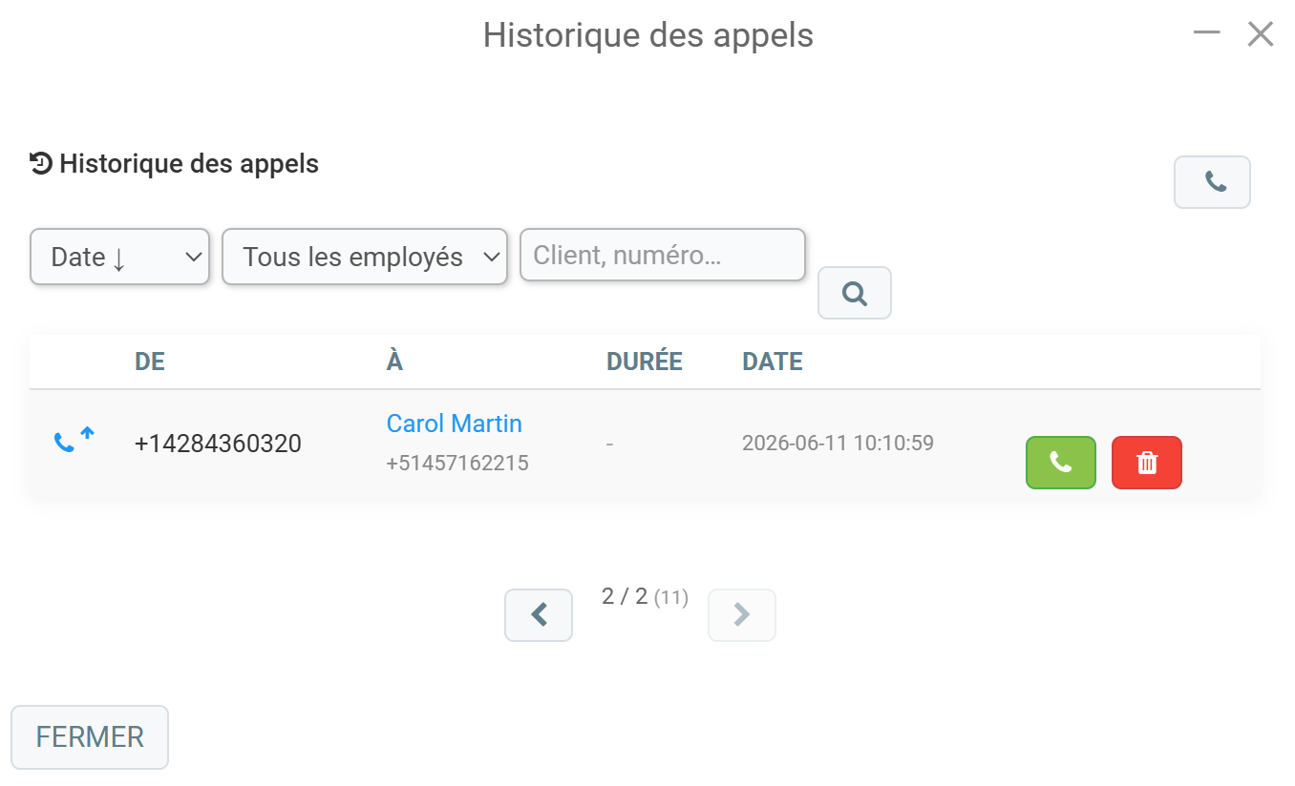Click the magnifier search button
This screenshot has height=786, width=1295.
tap(855, 293)
